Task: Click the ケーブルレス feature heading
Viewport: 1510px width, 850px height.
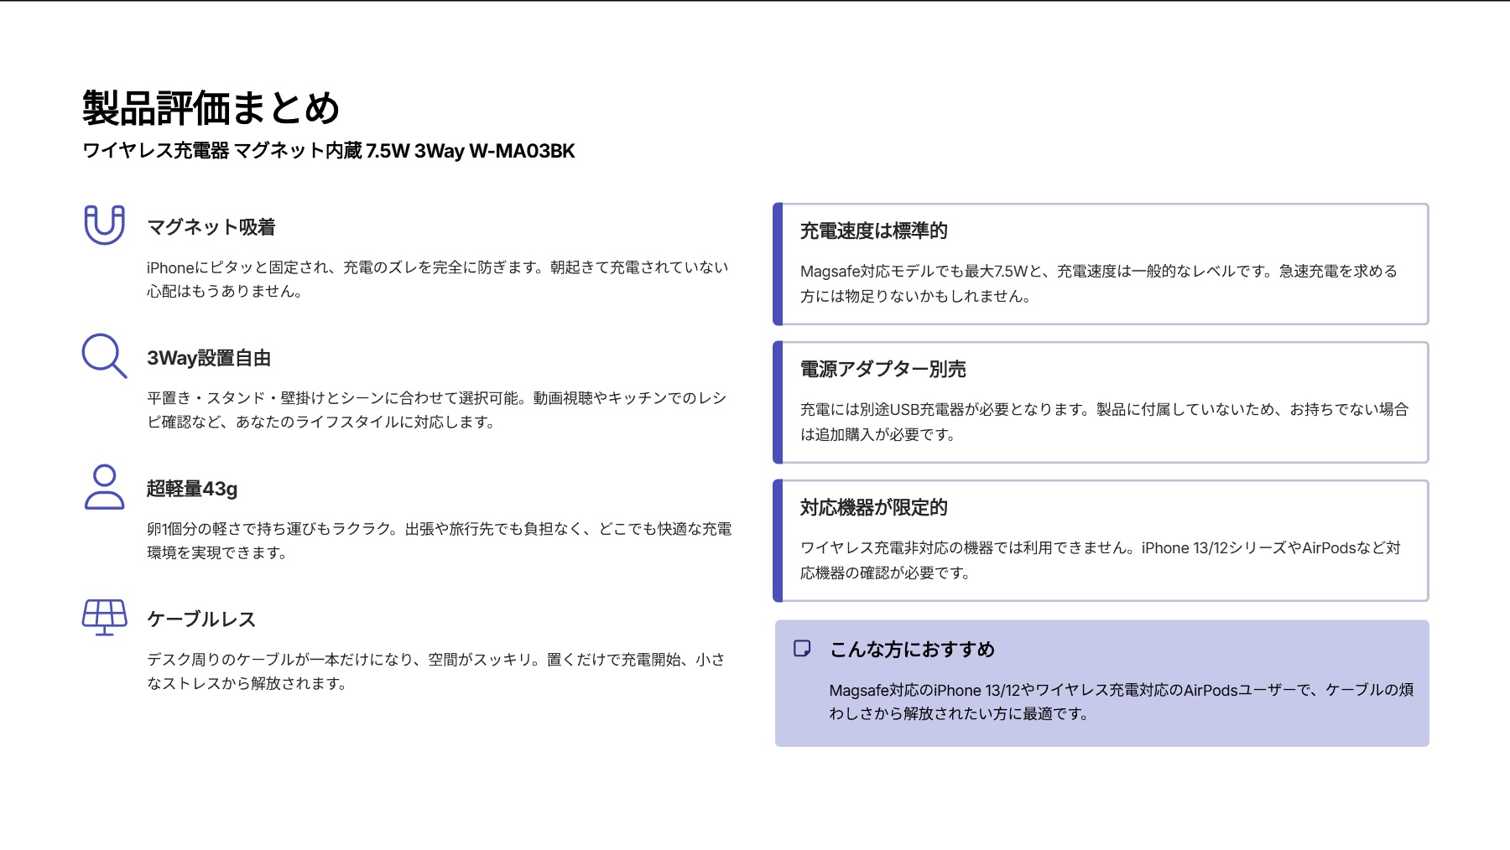Action: pyautogui.click(x=202, y=619)
